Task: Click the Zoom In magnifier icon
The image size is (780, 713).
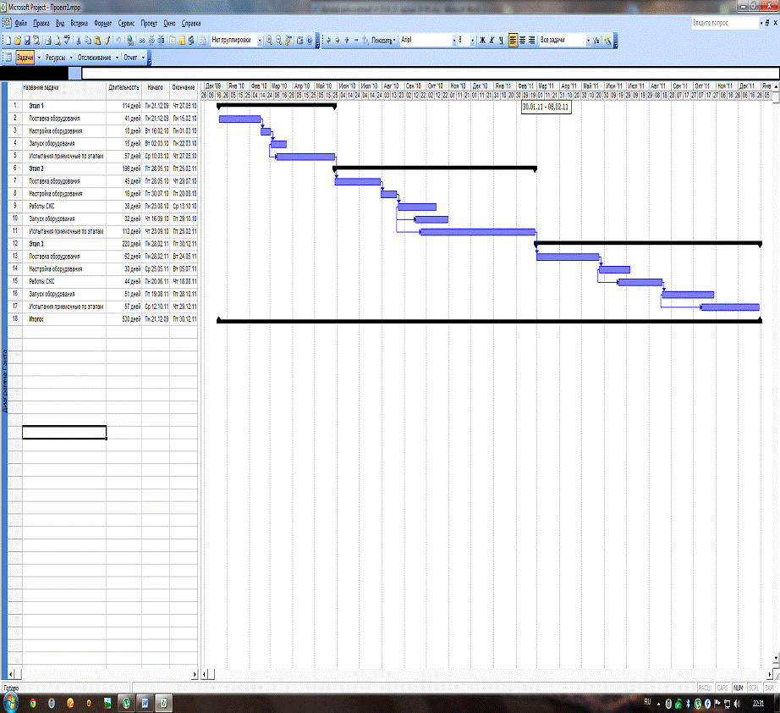Action: [x=269, y=40]
